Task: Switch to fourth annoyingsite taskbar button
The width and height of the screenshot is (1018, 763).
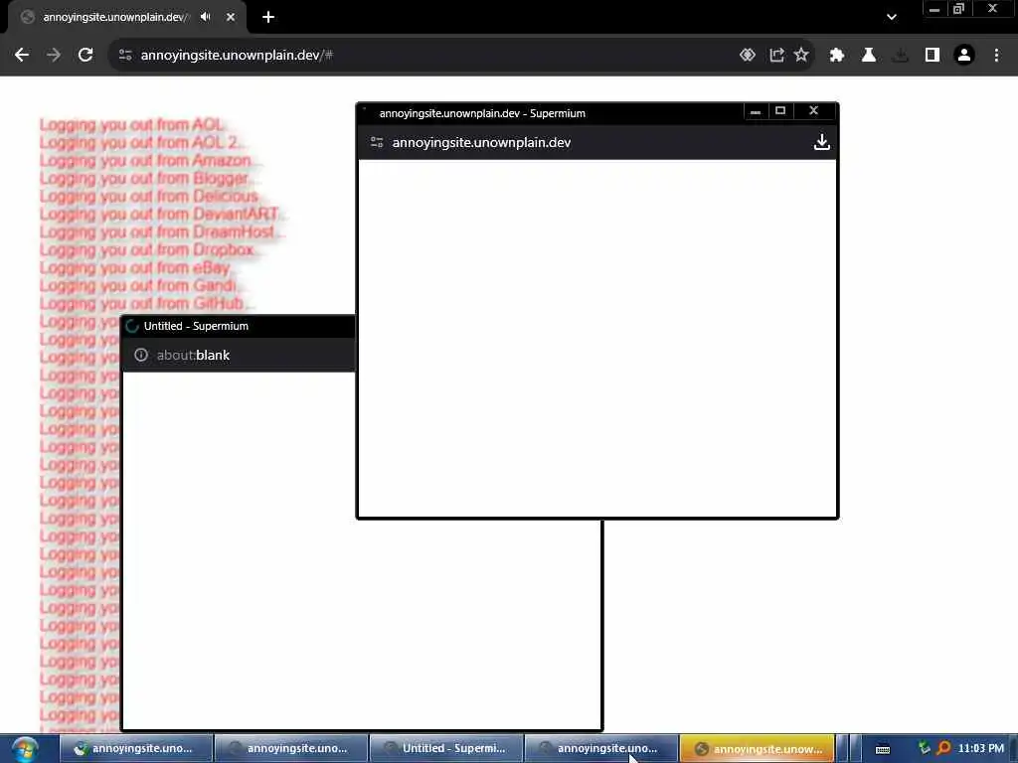Action: coord(601,749)
